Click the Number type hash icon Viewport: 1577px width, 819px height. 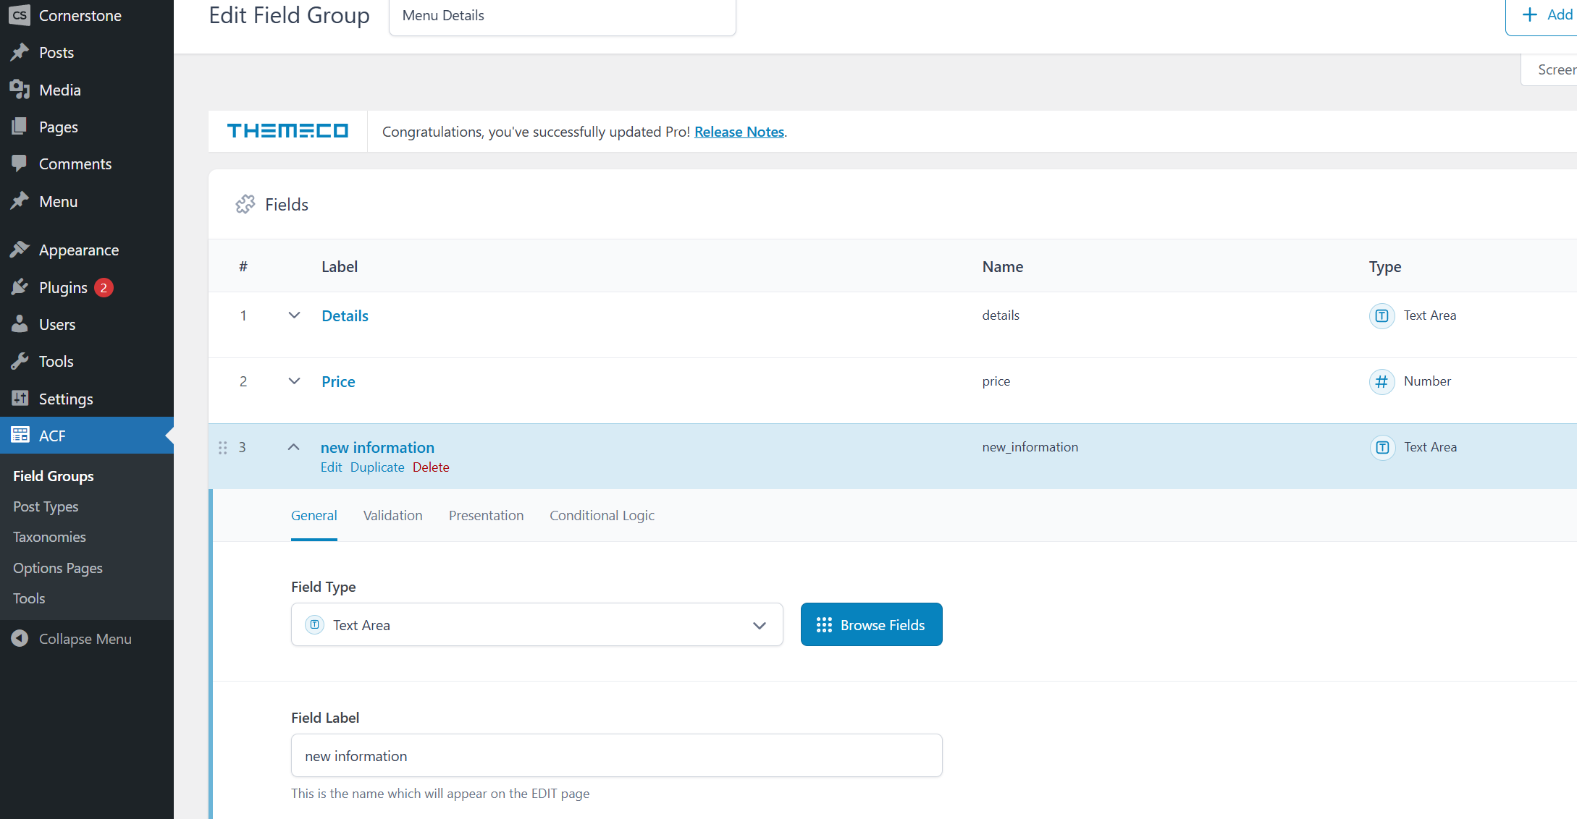[x=1382, y=381]
